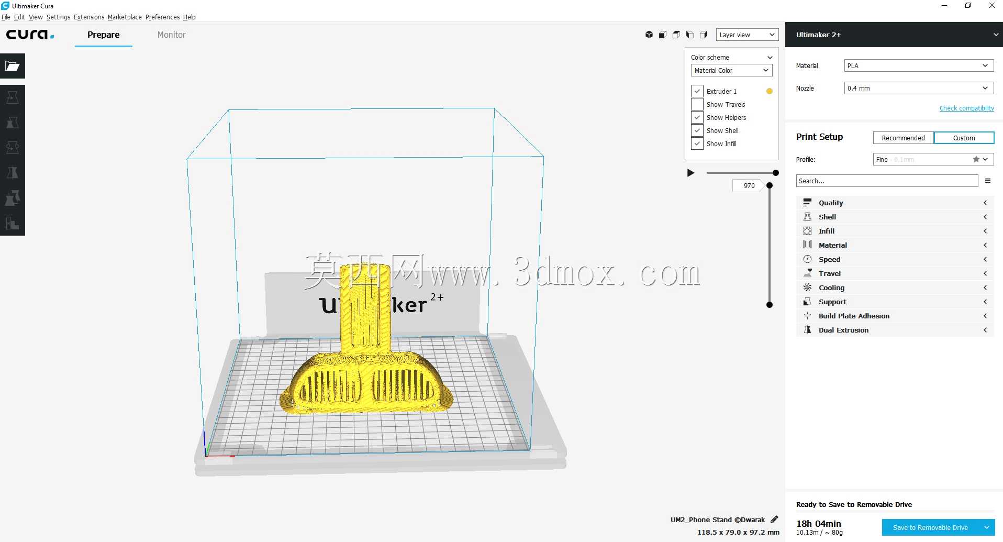Click the pencil icon to rename job

(774, 519)
